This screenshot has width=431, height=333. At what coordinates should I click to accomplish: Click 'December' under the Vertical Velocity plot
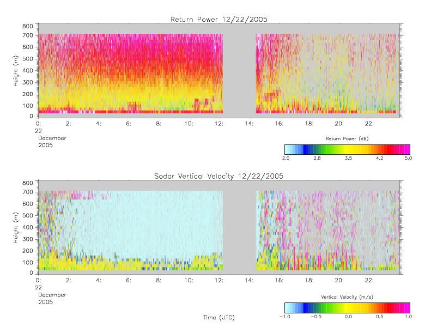click(x=52, y=295)
